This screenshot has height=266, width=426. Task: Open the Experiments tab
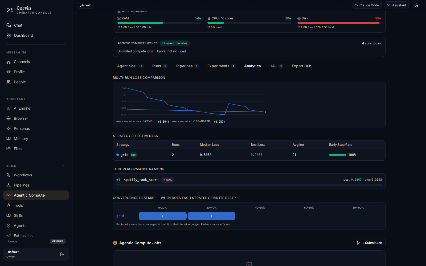coord(221,66)
